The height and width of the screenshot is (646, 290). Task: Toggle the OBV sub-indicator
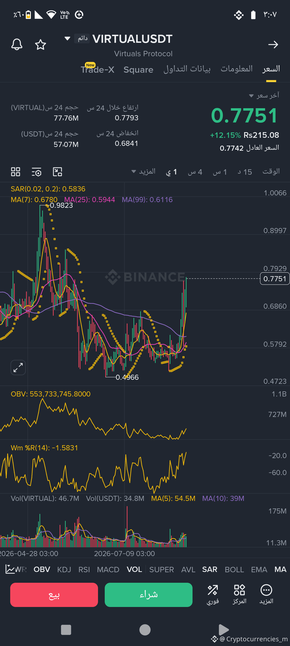coord(42,569)
